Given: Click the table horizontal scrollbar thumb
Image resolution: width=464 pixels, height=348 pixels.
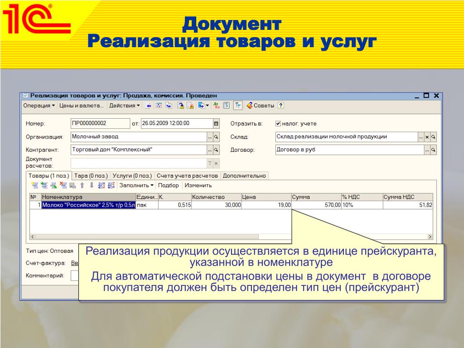Looking at the screenshot, I should pos(147,237).
